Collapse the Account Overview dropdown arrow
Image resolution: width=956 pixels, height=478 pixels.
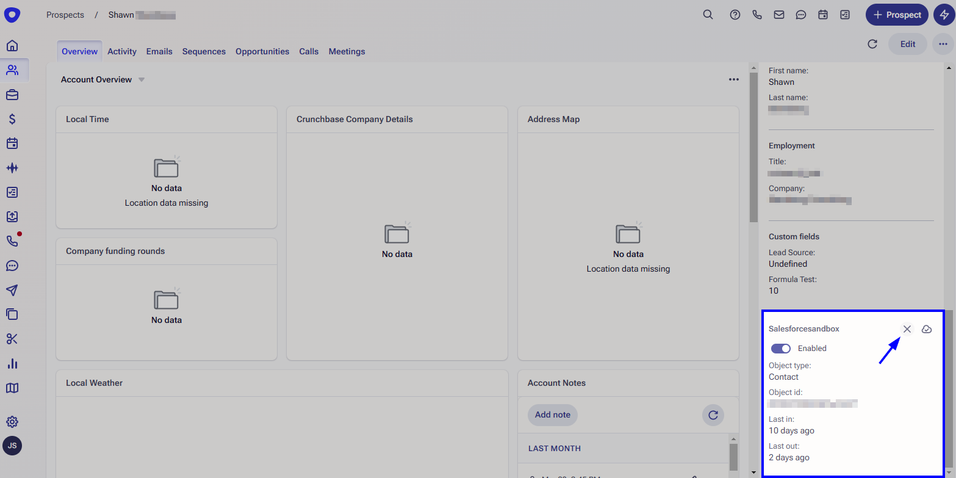pos(141,79)
